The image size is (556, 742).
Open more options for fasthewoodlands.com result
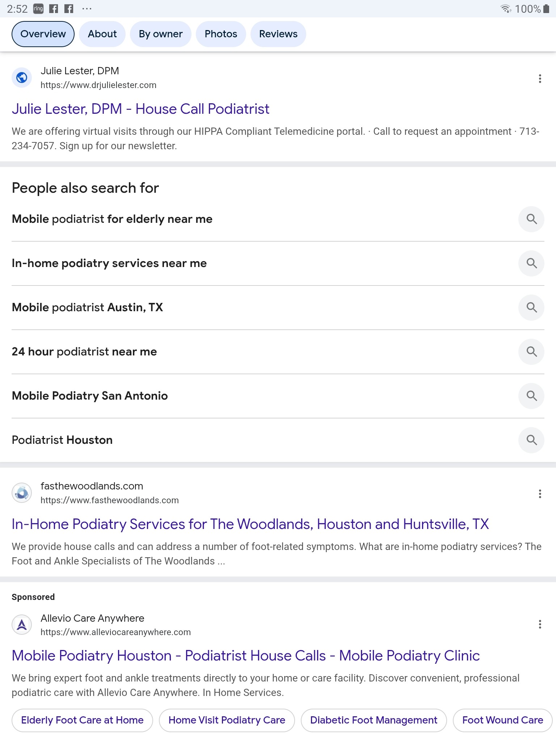pyautogui.click(x=540, y=494)
